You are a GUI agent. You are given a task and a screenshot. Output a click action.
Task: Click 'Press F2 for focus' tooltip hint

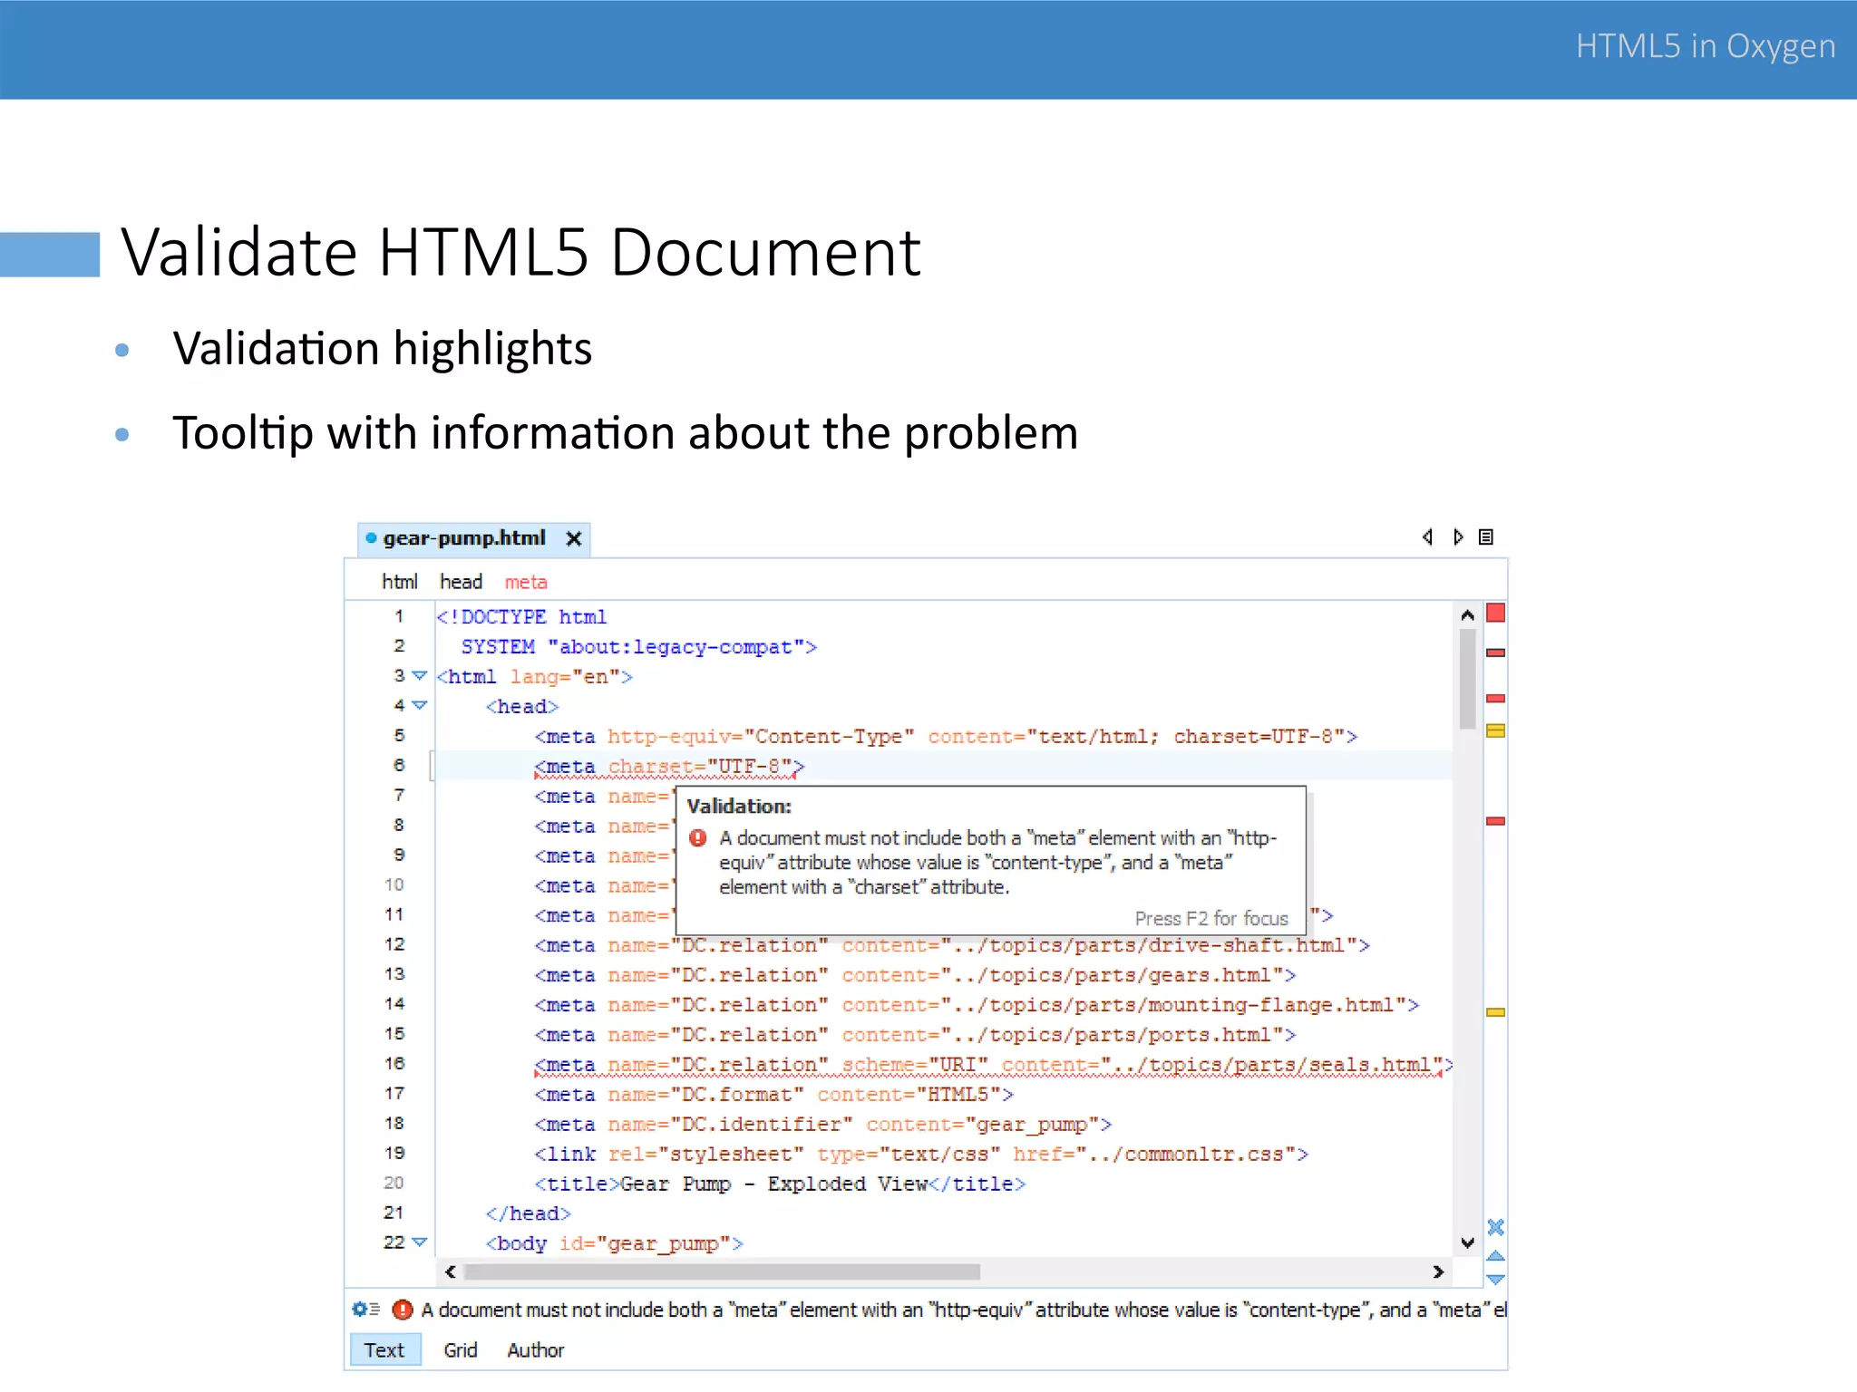coord(1211,918)
